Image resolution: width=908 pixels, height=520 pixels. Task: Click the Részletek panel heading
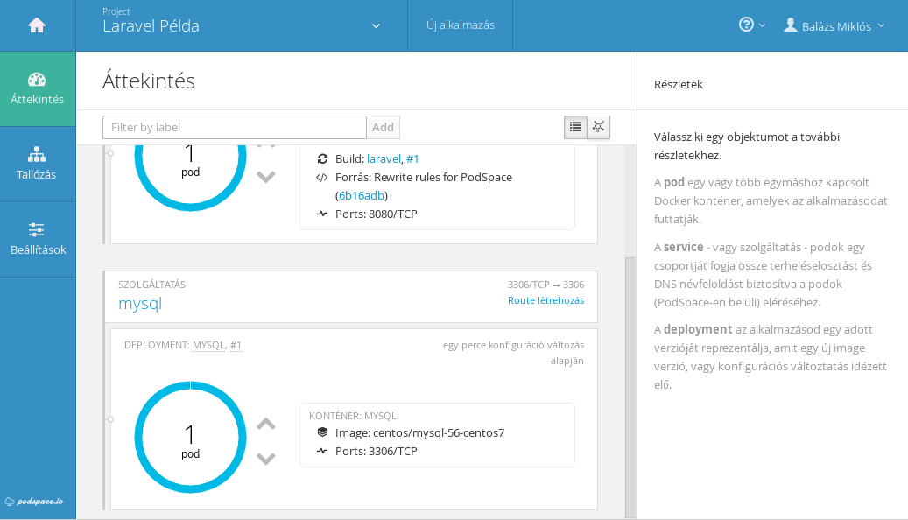(678, 85)
